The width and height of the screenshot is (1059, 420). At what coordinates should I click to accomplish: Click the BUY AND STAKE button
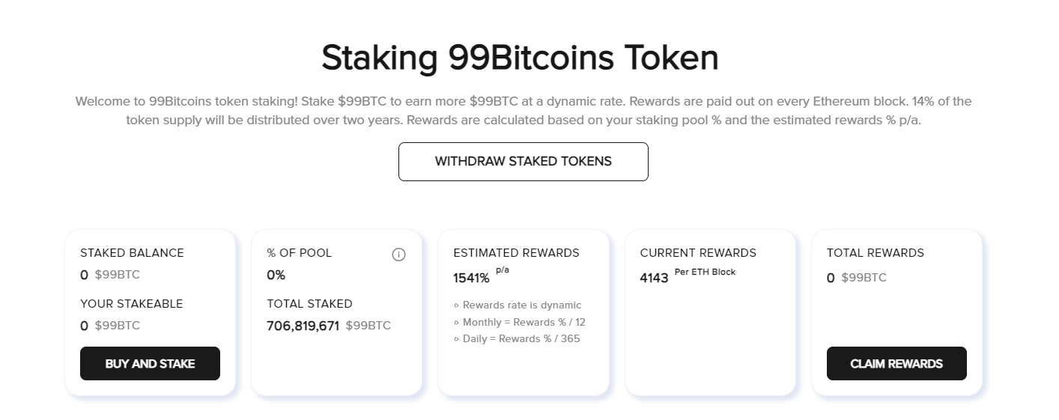click(x=150, y=364)
